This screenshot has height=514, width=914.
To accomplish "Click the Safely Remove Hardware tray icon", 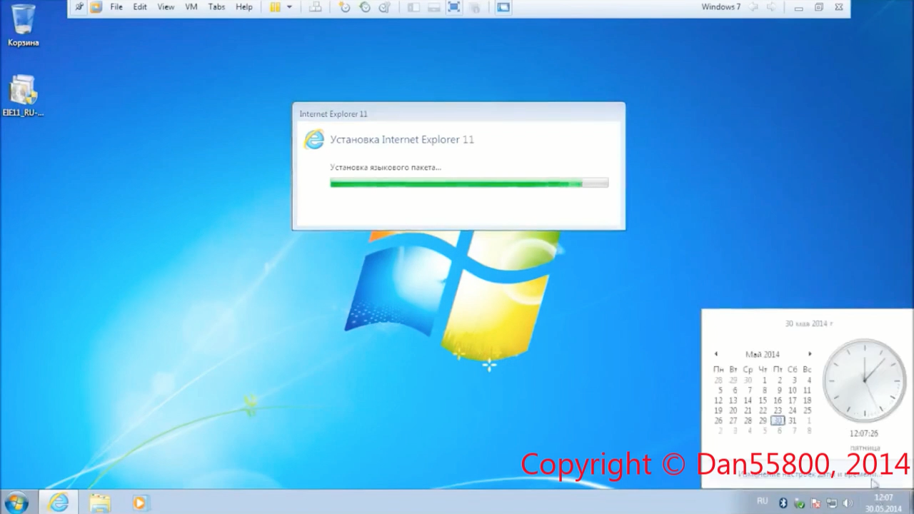I will 799,503.
